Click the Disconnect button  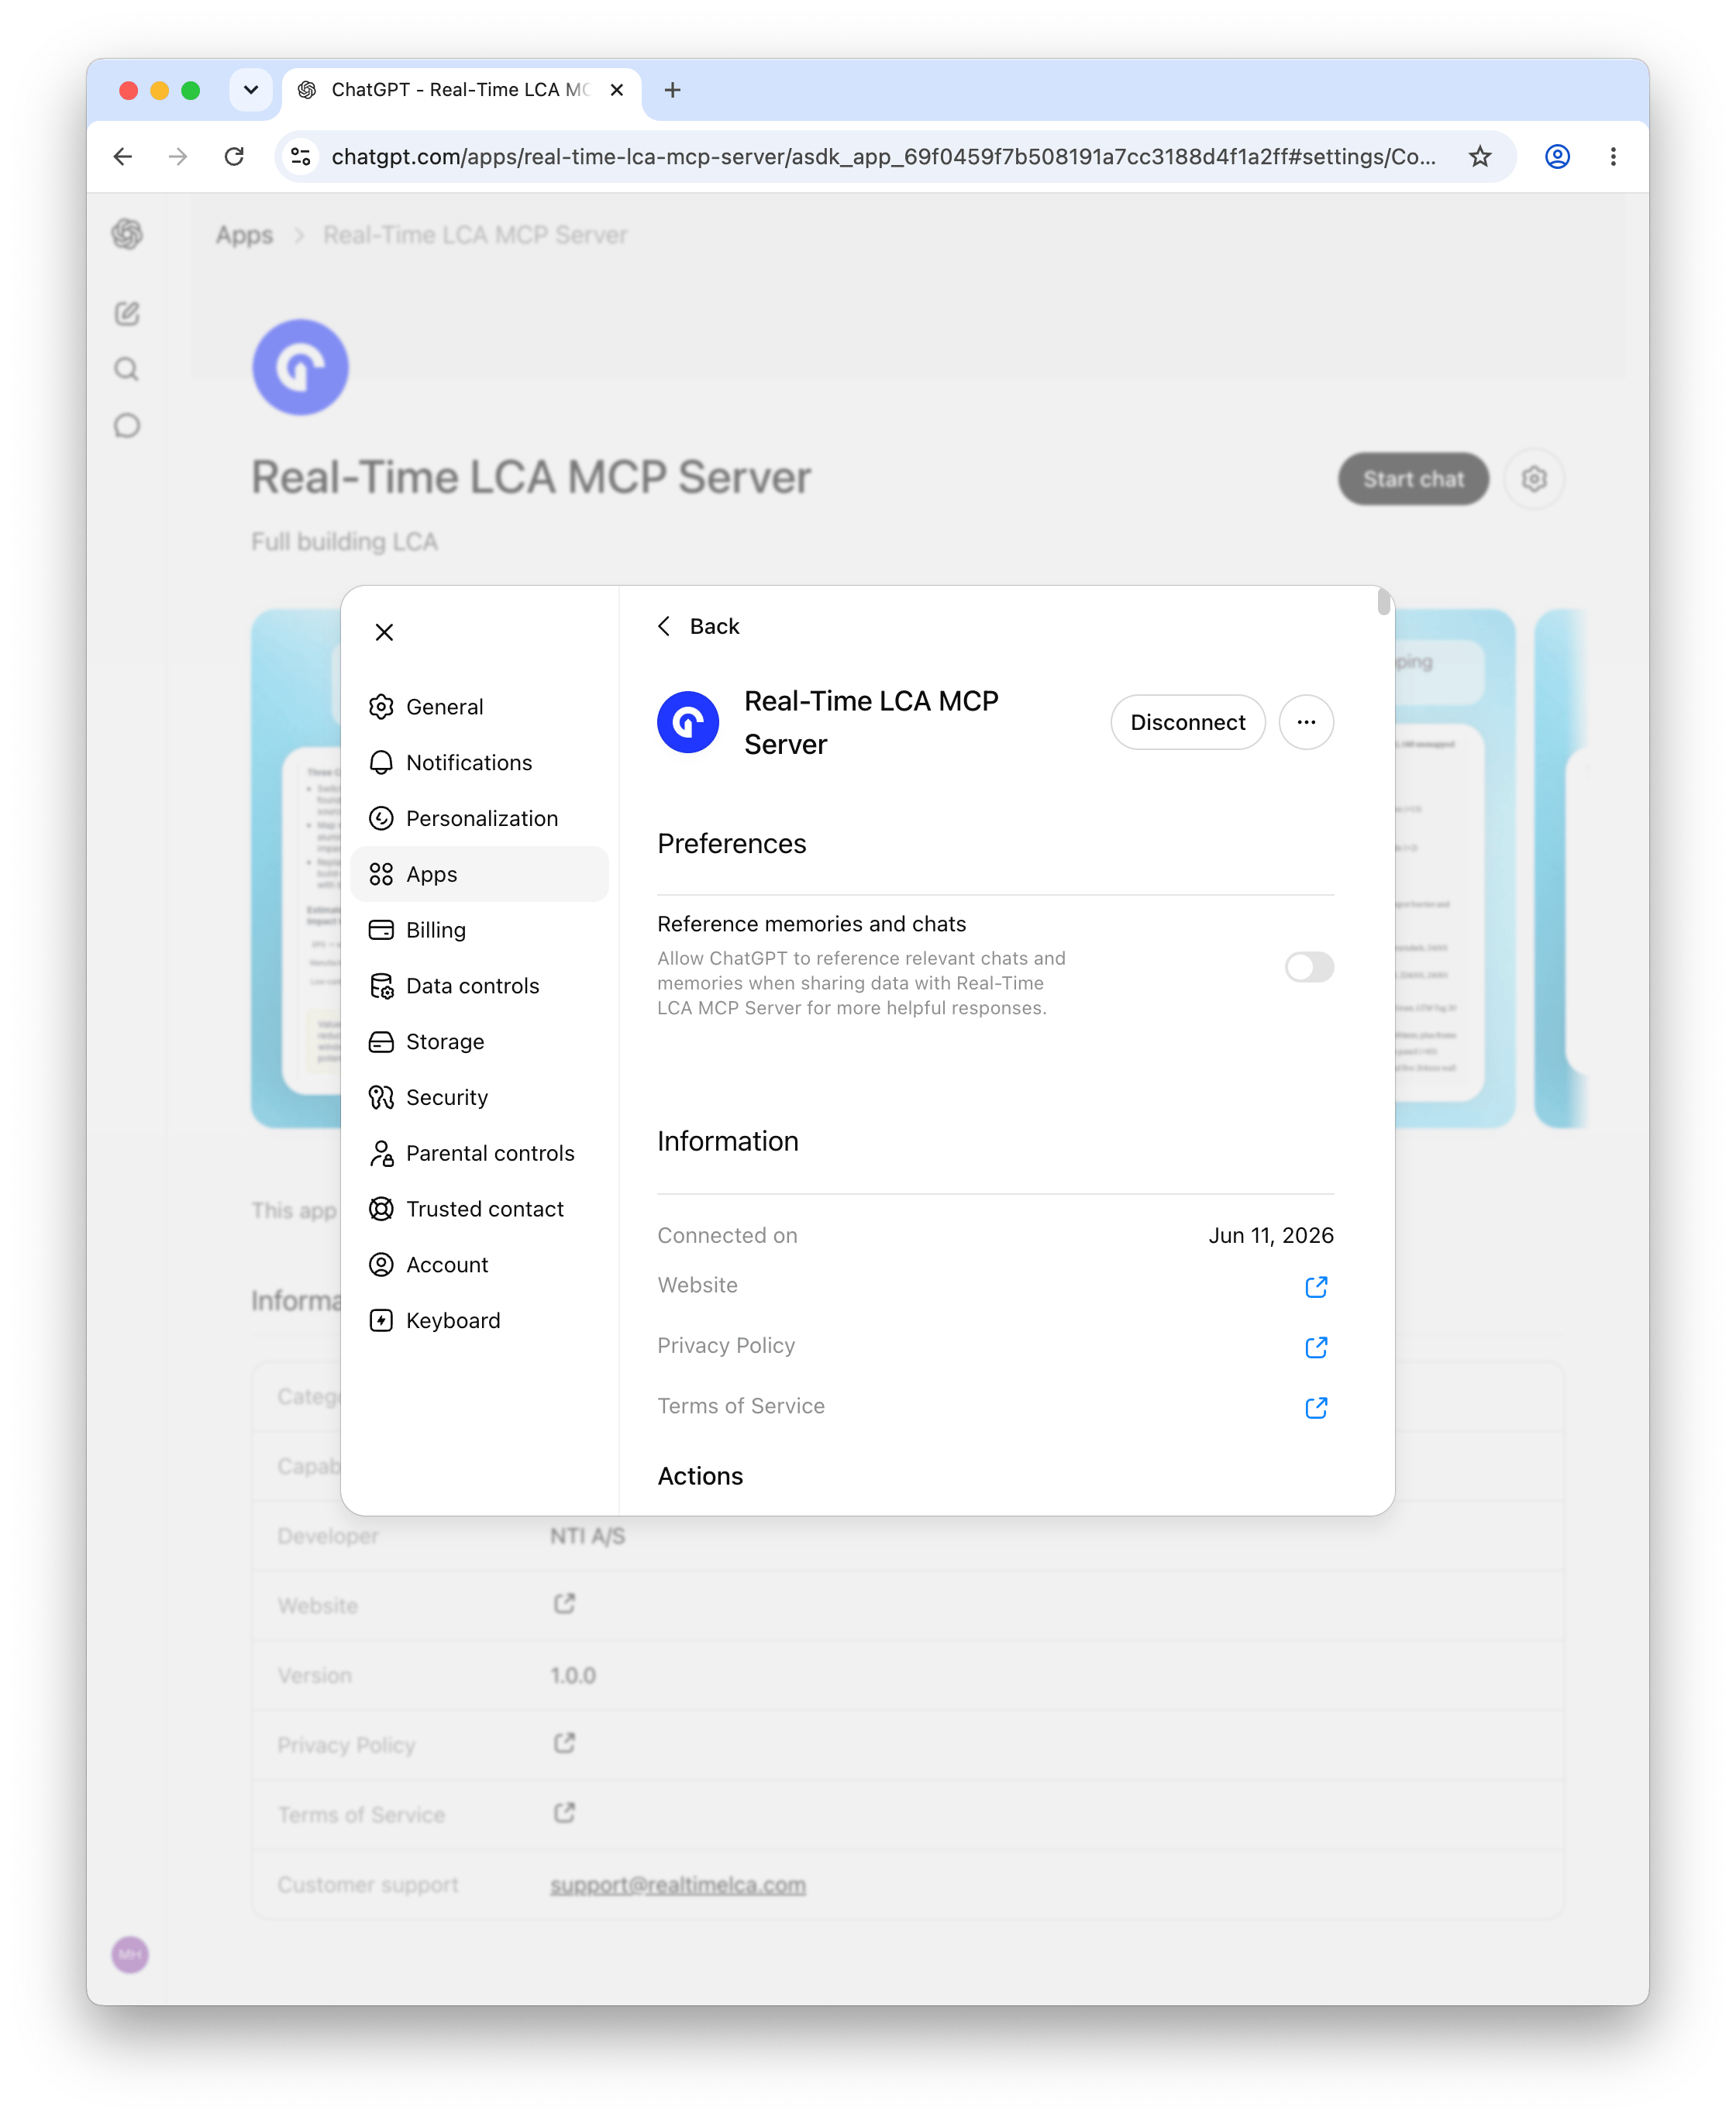1187,723
